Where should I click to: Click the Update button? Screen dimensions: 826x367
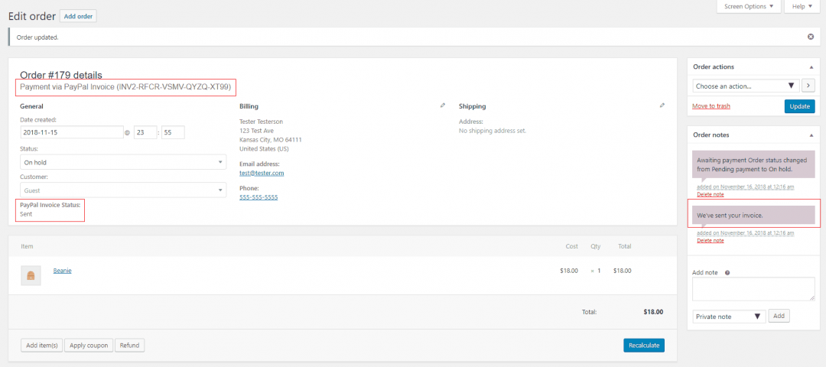click(x=800, y=106)
